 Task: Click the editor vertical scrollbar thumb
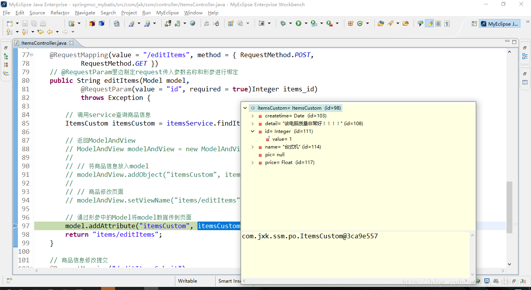(x=509, y=207)
